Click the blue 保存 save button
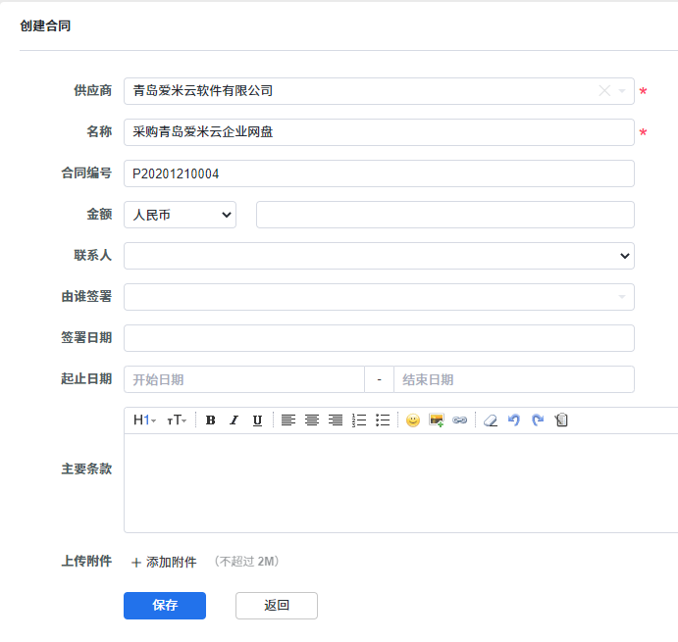This screenshot has height=642, width=678. click(x=165, y=606)
